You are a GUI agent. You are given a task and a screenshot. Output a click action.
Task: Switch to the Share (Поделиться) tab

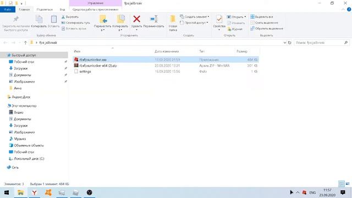pyautogui.click(x=45, y=9)
